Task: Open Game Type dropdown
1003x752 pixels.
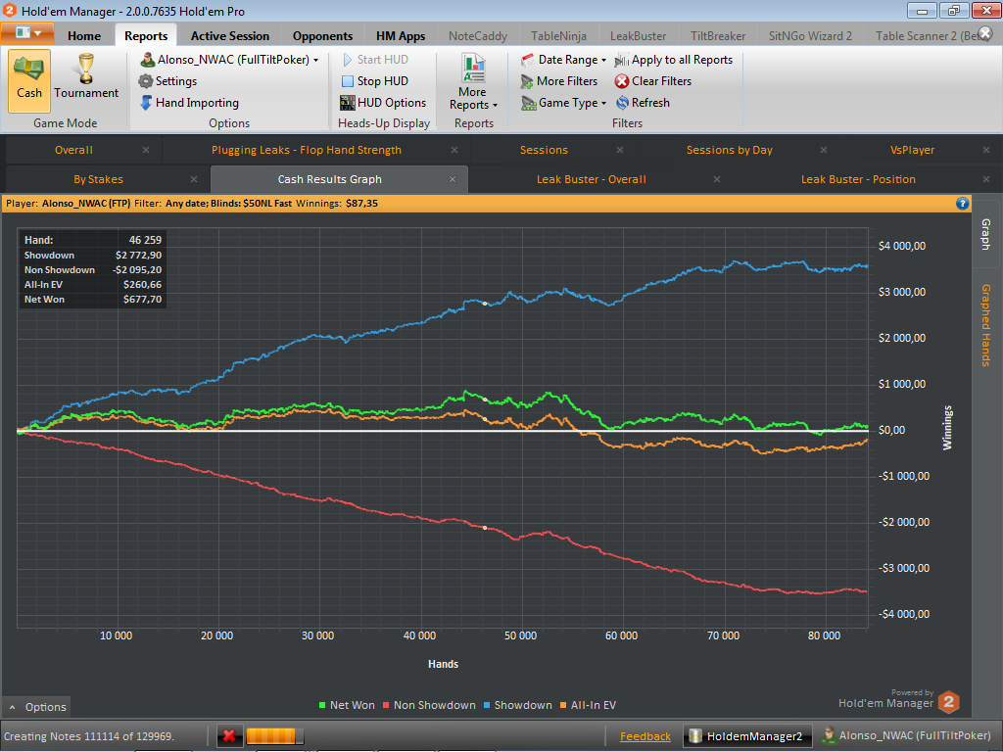Action: point(564,103)
